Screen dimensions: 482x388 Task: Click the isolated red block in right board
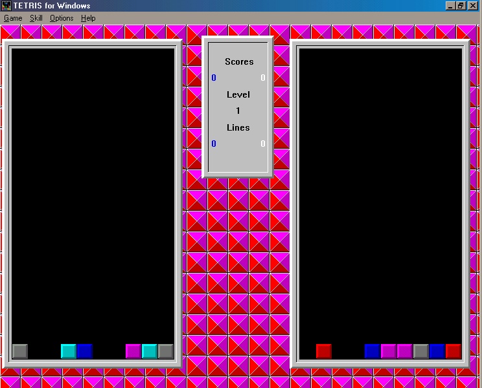(324, 351)
